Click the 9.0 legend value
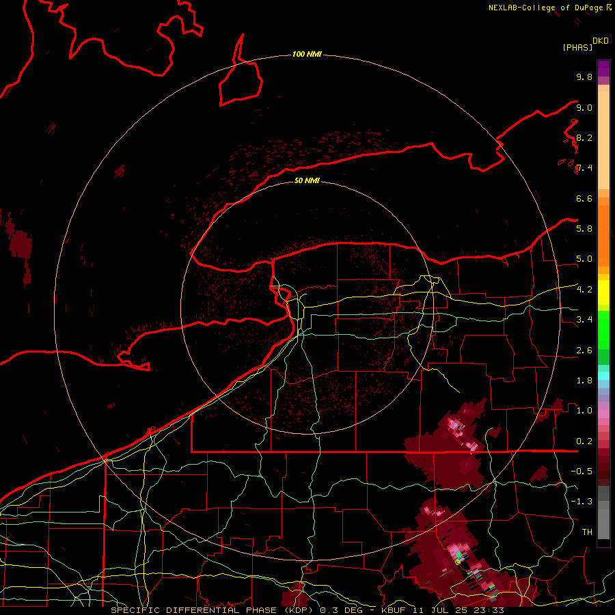The height and width of the screenshot is (615, 615). (584, 107)
